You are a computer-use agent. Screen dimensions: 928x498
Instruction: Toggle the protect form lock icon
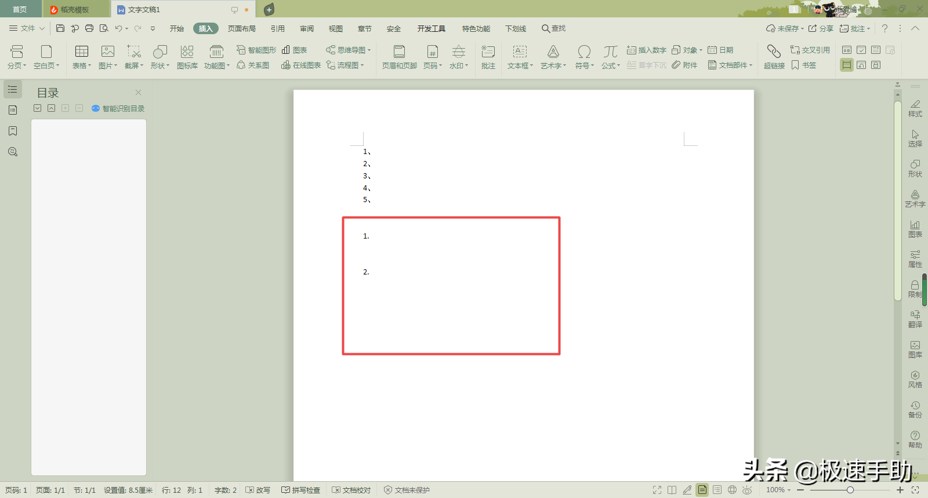(876, 65)
